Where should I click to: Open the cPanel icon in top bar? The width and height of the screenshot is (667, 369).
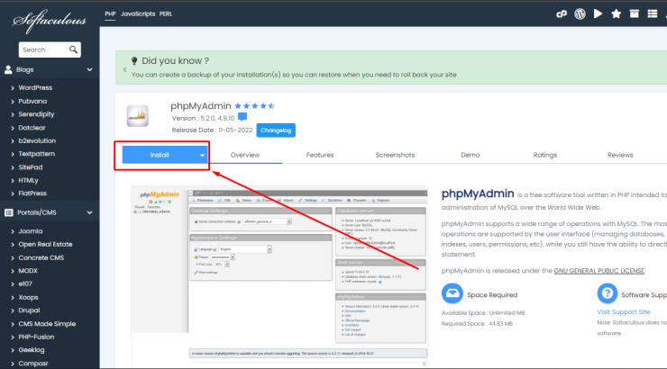pos(562,14)
